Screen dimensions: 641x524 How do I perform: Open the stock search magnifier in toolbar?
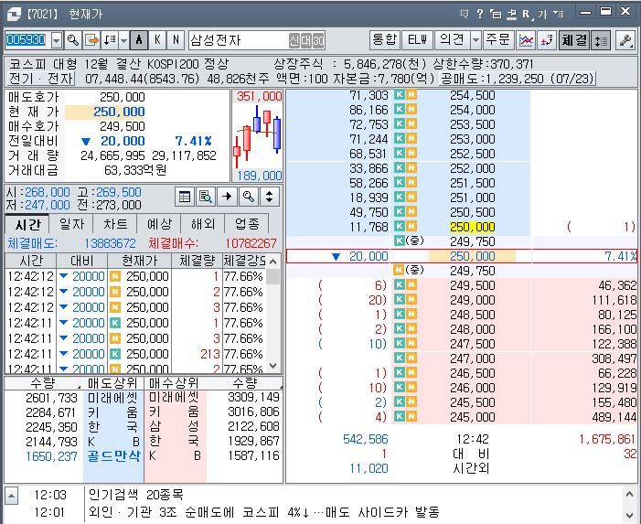pyautogui.click(x=73, y=40)
